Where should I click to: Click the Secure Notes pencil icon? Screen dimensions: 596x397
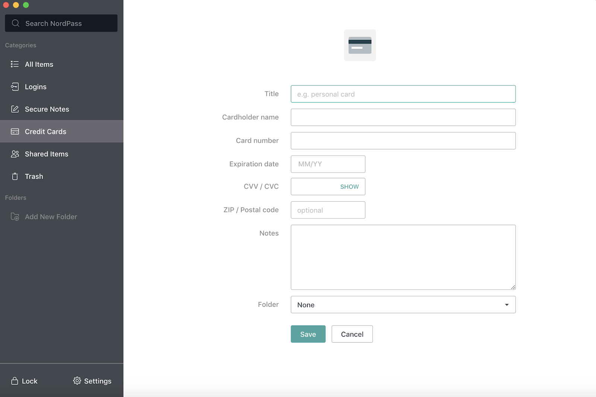pos(15,109)
